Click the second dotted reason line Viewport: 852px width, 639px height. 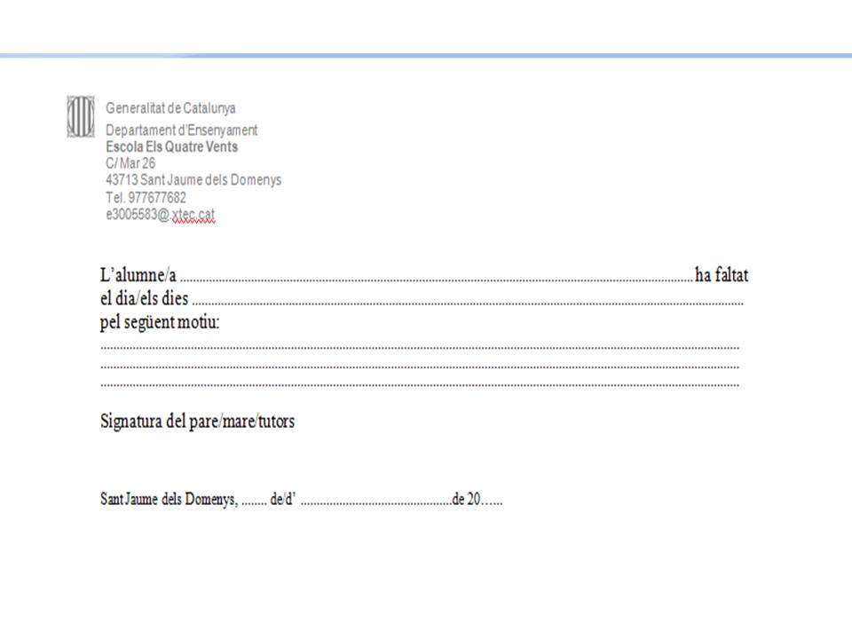click(420, 366)
